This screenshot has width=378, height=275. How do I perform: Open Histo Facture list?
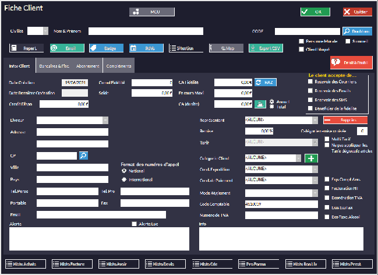(72, 264)
